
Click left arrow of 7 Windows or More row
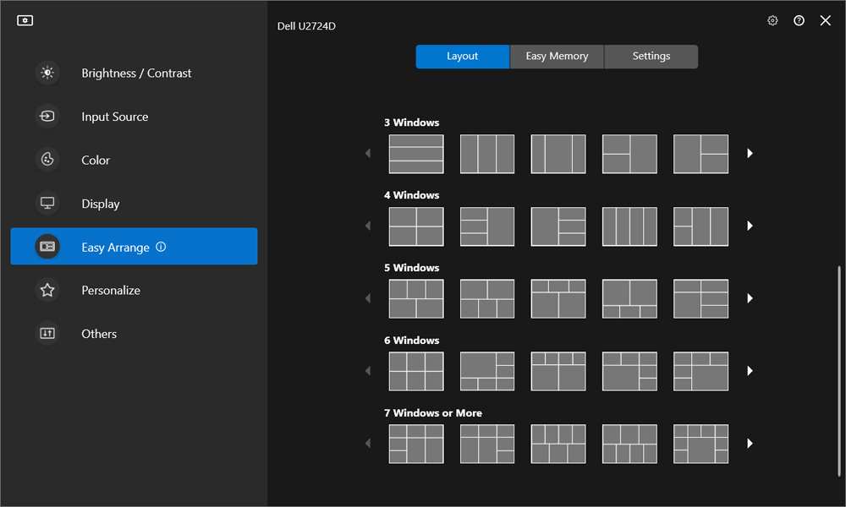point(368,444)
